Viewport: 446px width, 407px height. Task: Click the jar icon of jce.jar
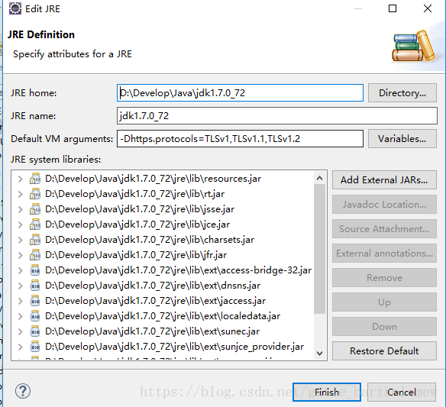pos(35,224)
